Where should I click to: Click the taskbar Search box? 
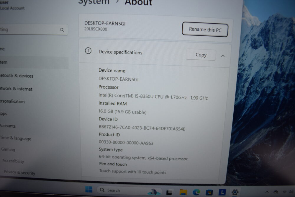tap(129, 191)
